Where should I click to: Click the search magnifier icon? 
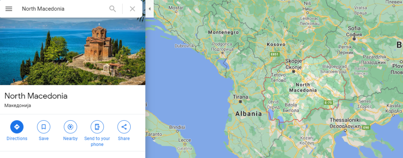tap(113, 9)
